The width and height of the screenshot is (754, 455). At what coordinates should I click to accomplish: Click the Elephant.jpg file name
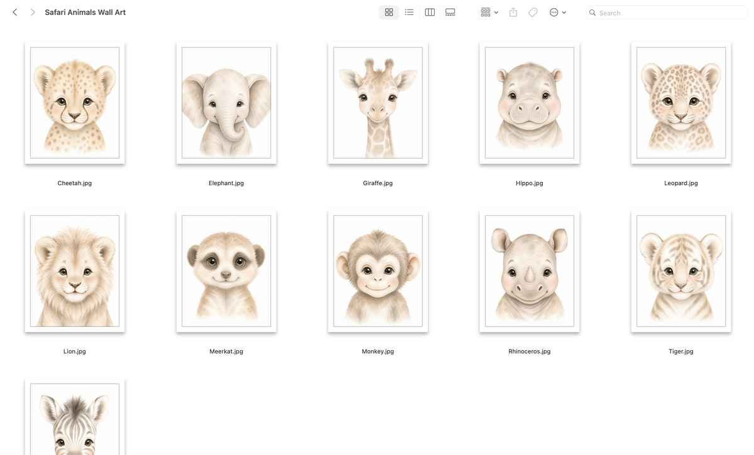pyautogui.click(x=226, y=183)
